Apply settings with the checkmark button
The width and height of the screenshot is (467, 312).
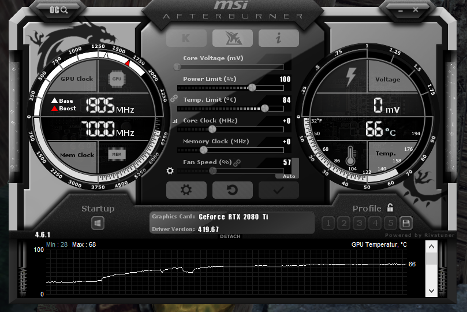(x=278, y=190)
